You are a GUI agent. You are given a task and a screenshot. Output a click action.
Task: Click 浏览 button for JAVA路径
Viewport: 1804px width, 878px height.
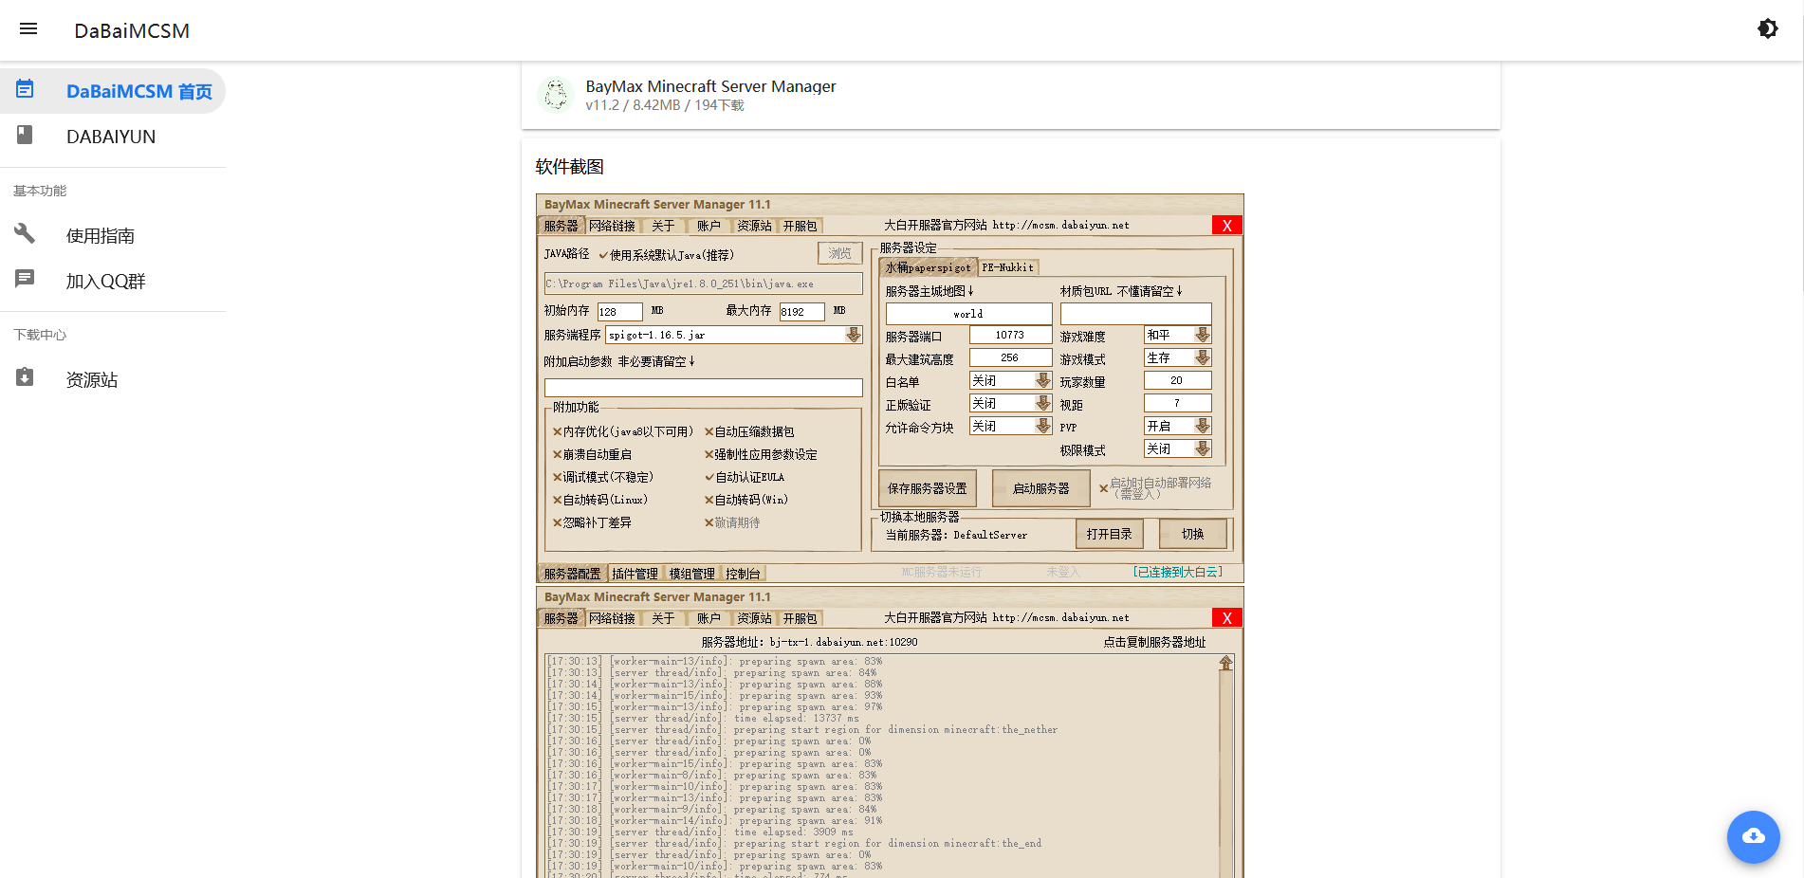click(x=839, y=253)
